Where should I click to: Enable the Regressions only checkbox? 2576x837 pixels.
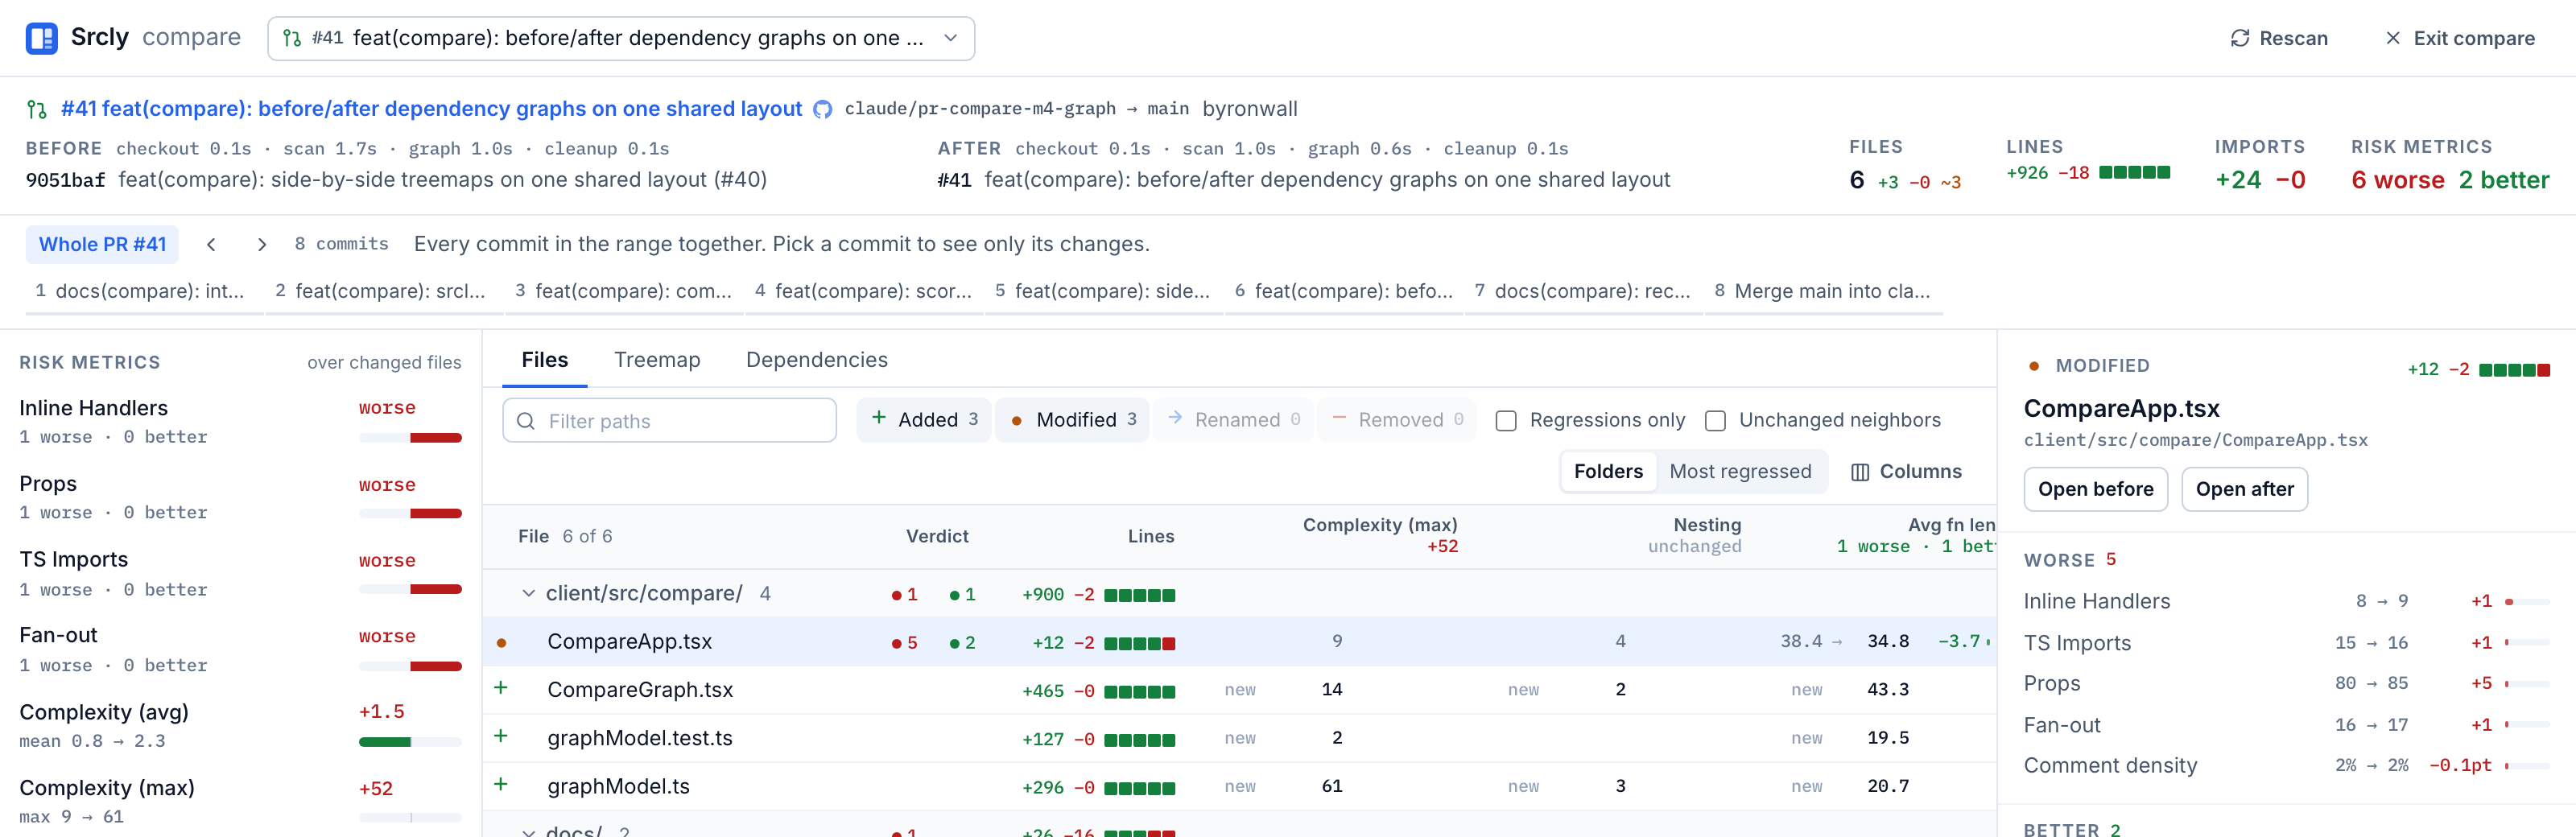coord(1505,421)
